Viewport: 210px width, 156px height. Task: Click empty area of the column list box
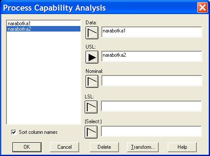tap(44, 78)
